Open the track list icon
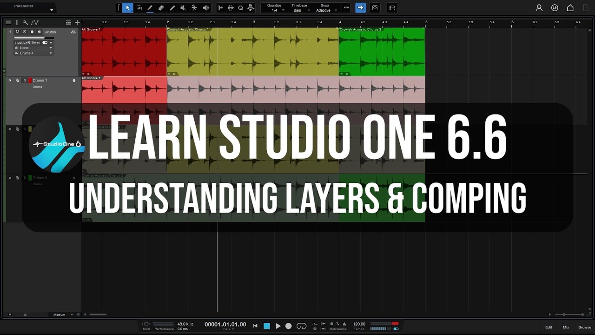This screenshot has width=595, height=335. coord(8,22)
